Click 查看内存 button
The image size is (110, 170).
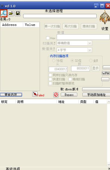click(x=11, y=95)
